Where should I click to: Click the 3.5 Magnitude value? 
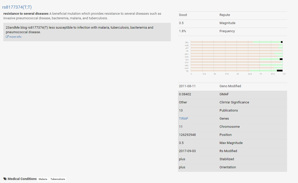pyautogui.click(x=181, y=23)
